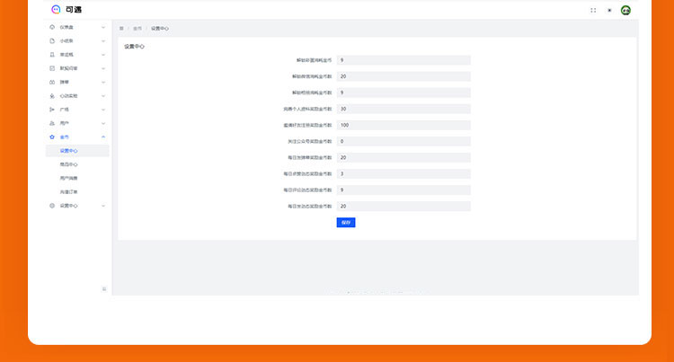The image size is (674, 362).
Task: Click the breadcrumb sidebar fold icon
Action: [x=121, y=29]
